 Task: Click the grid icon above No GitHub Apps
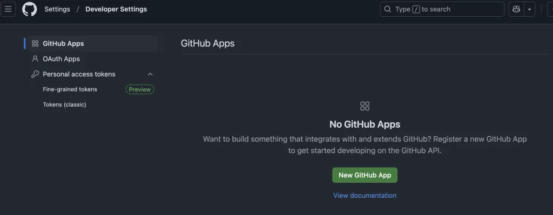[365, 106]
